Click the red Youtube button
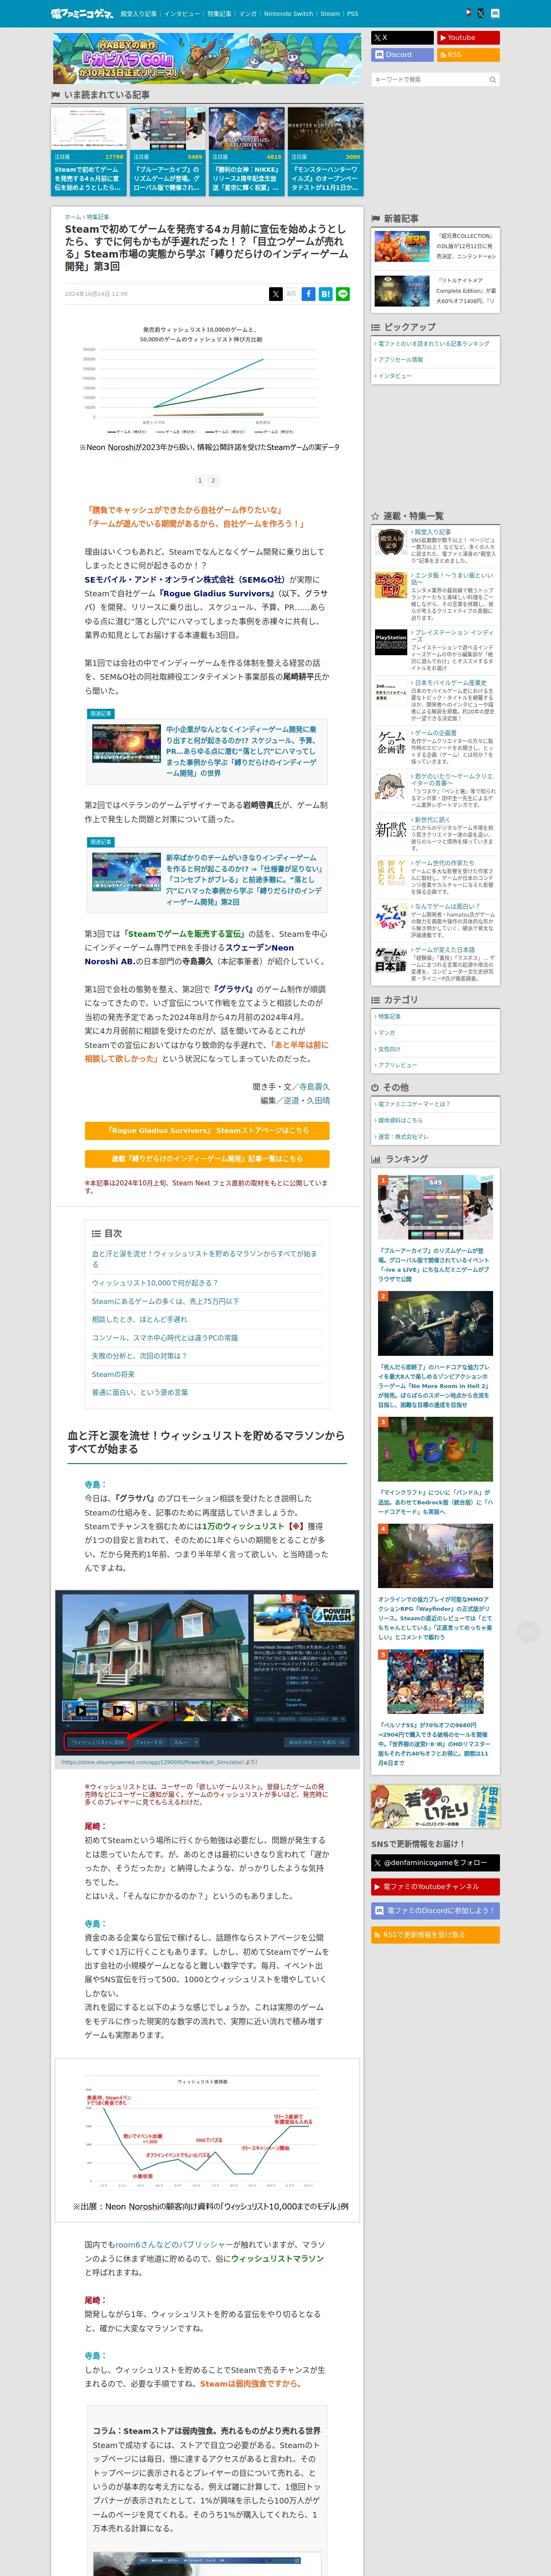 click(x=468, y=38)
